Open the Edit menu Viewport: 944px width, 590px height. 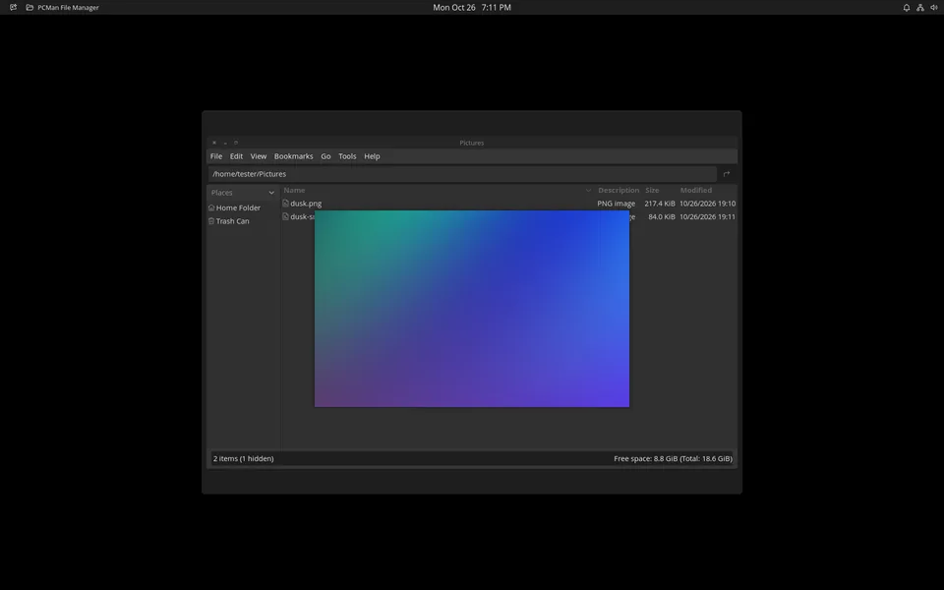pos(236,156)
